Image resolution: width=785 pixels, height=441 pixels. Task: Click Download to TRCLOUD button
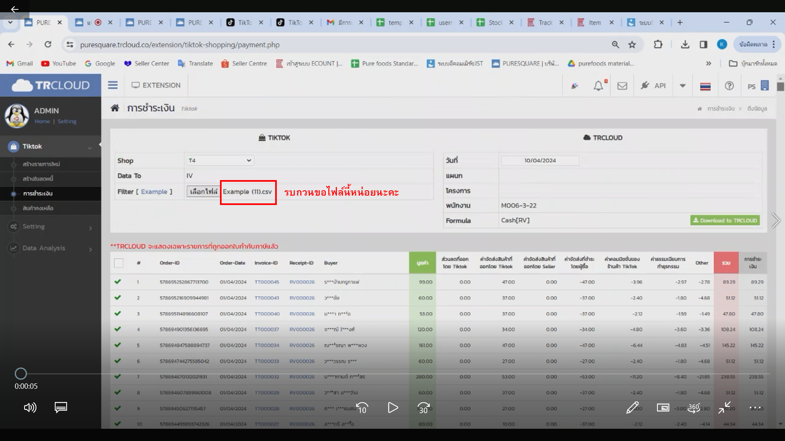[x=725, y=220]
